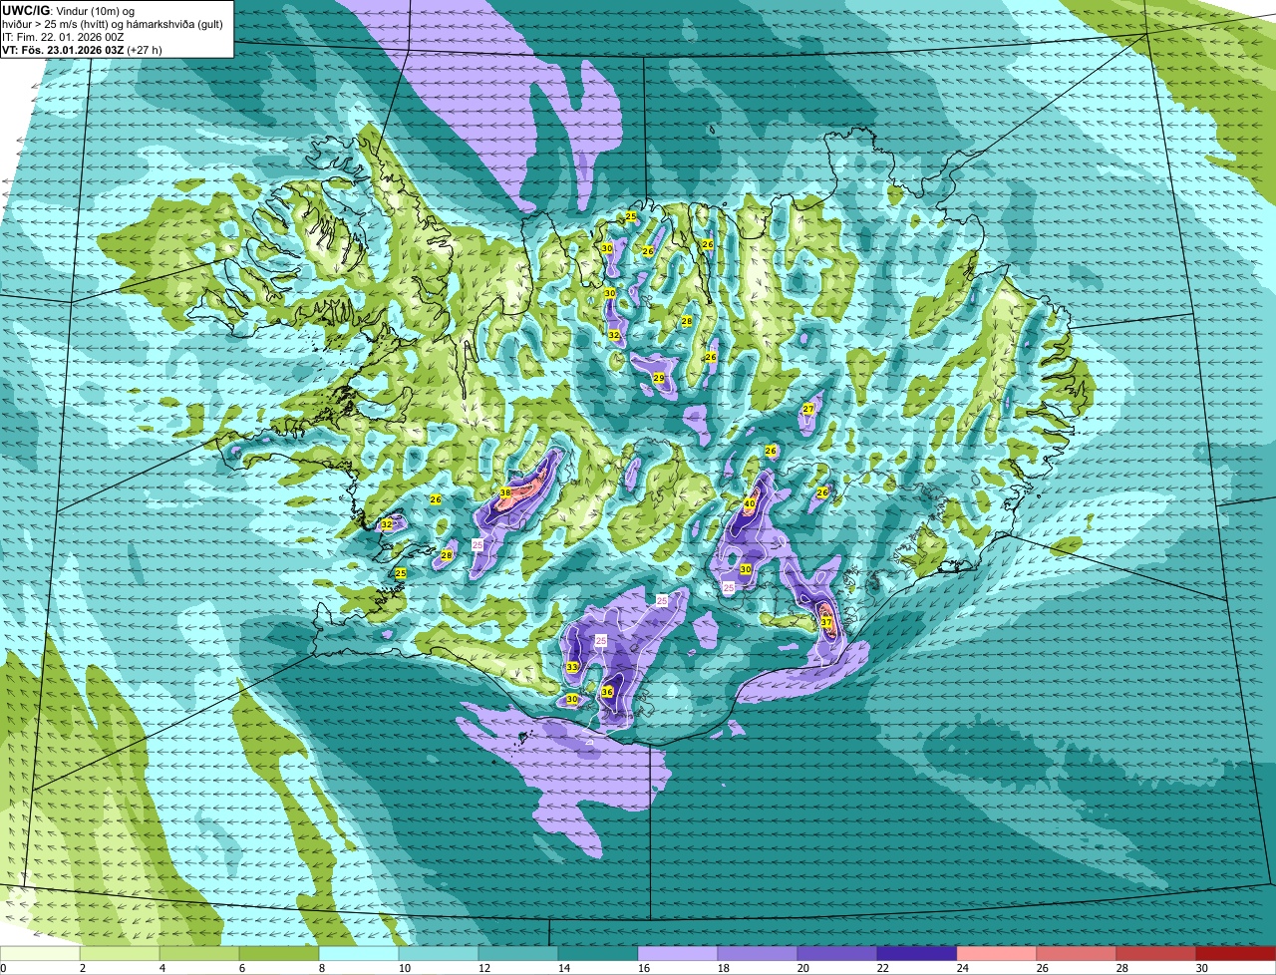Screen dimensions: 1276x975
Task: Select the yellow gust label 37
Action: pyautogui.click(x=826, y=622)
